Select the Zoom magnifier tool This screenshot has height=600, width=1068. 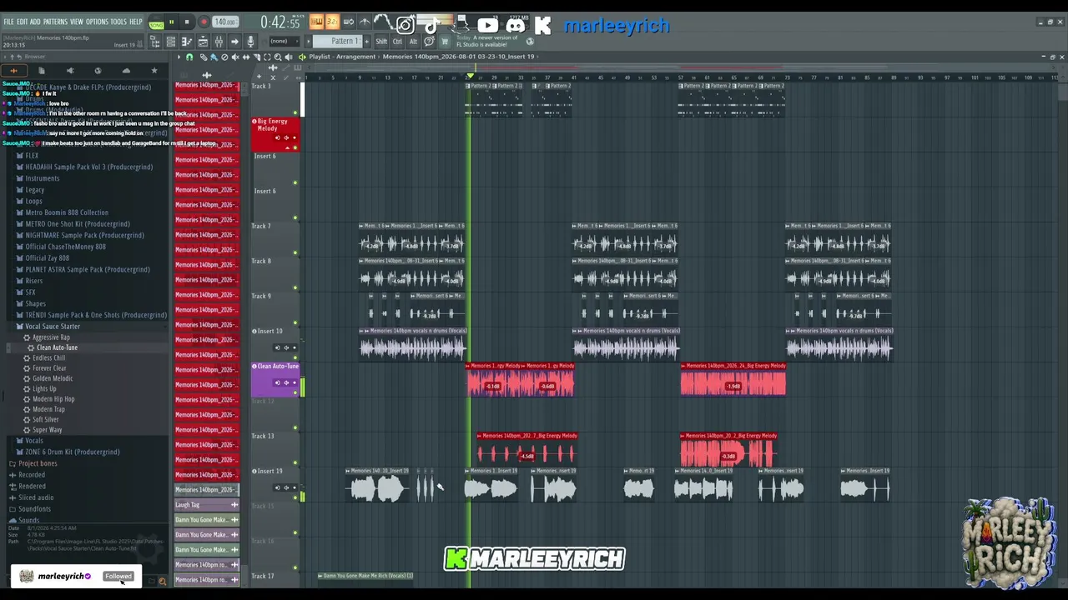tap(278, 57)
